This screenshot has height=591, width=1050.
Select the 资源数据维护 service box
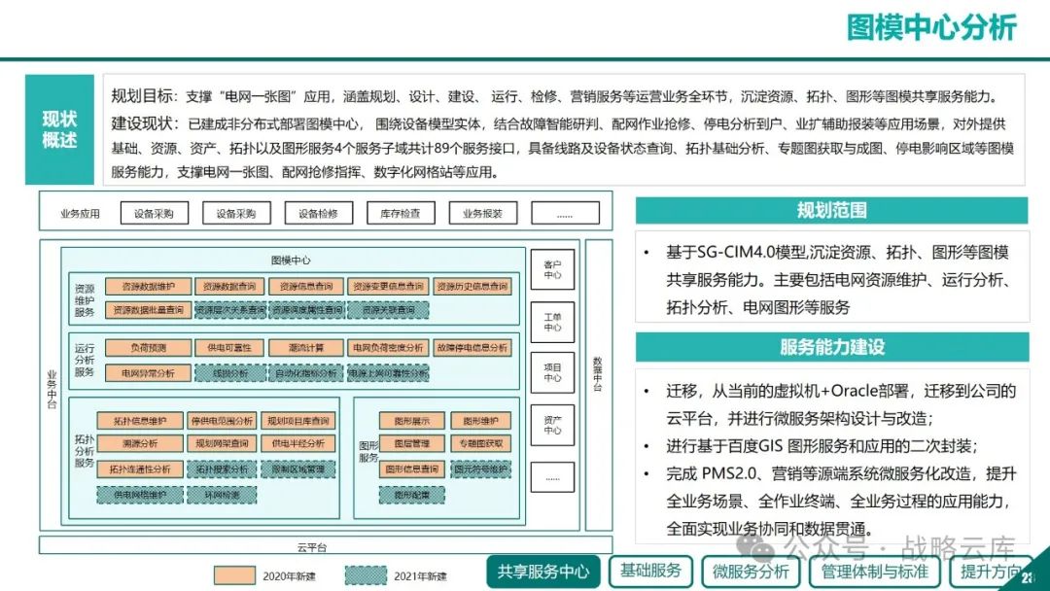click(x=148, y=287)
